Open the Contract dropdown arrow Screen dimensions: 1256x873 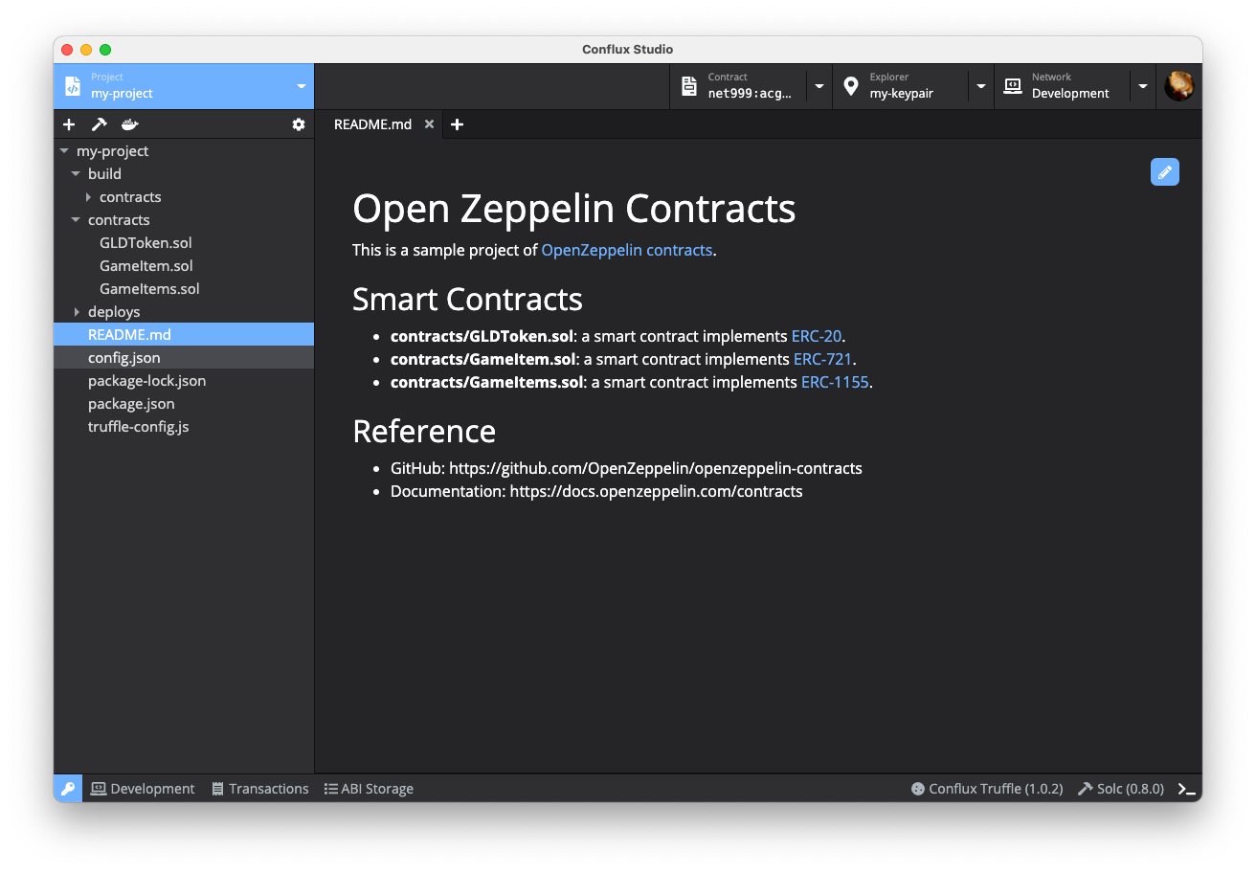tap(819, 86)
